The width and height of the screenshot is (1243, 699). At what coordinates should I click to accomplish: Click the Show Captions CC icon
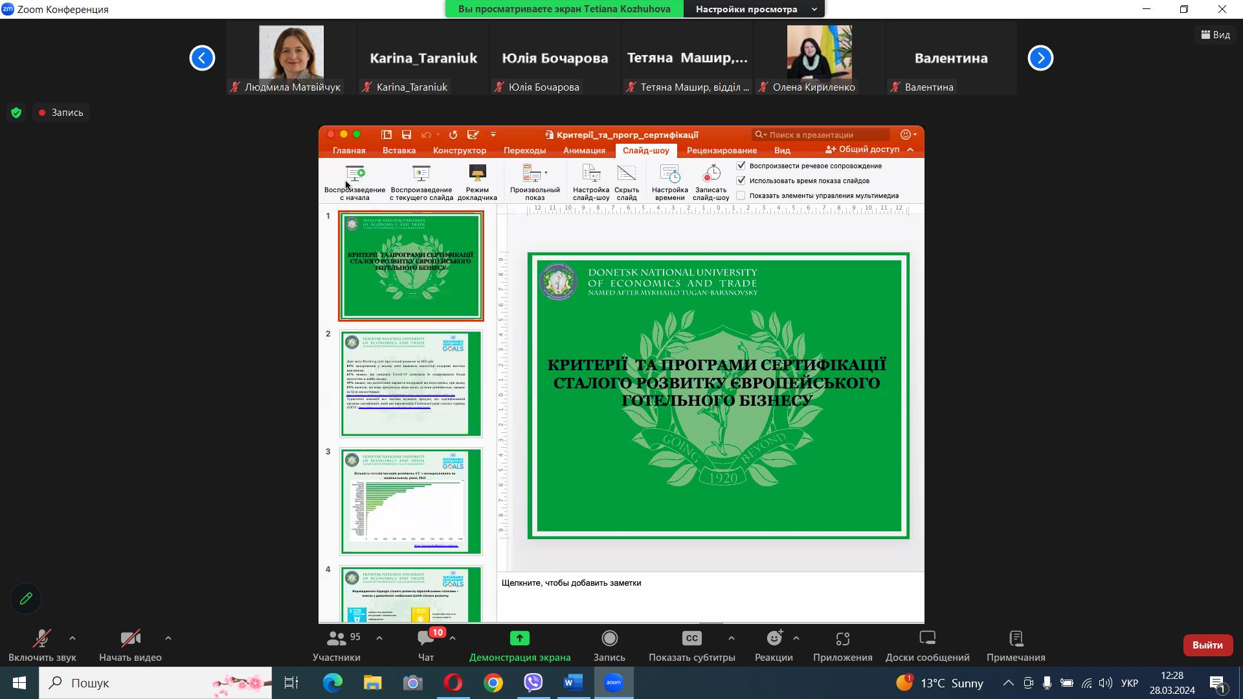tap(691, 639)
